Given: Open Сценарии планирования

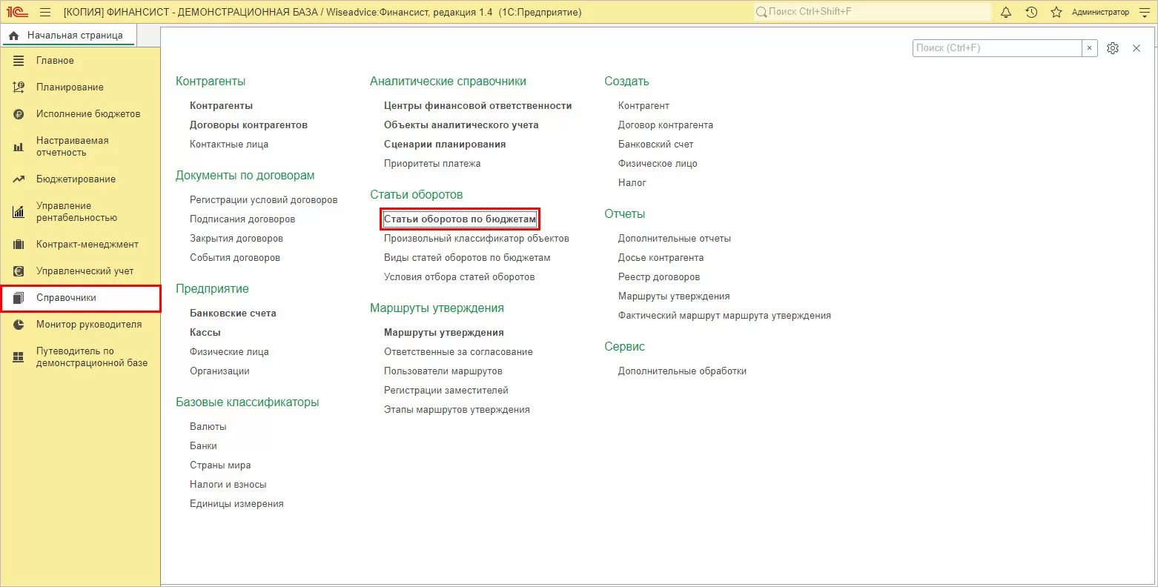Looking at the screenshot, I should click(445, 145).
